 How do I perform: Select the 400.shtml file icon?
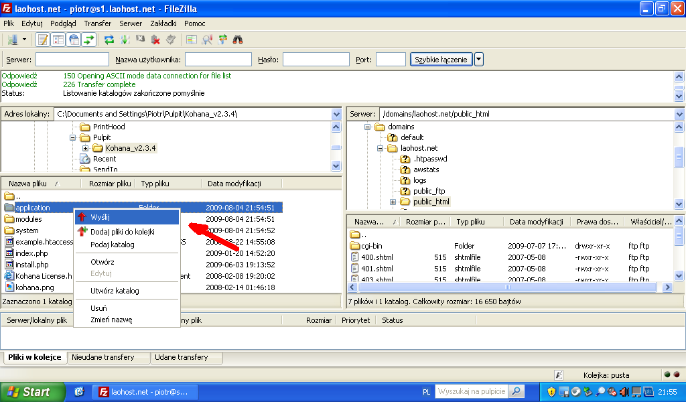tap(355, 257)
